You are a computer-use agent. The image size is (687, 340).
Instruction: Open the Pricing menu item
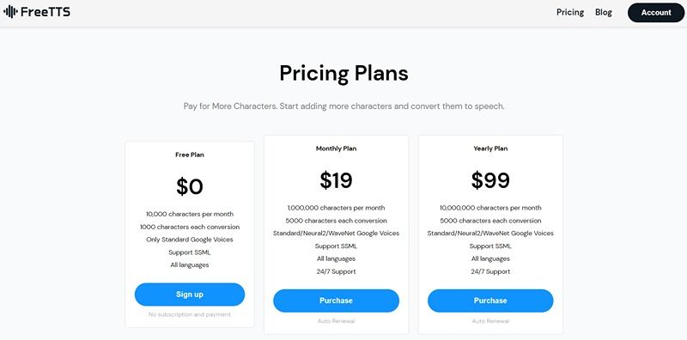(570, 13)
